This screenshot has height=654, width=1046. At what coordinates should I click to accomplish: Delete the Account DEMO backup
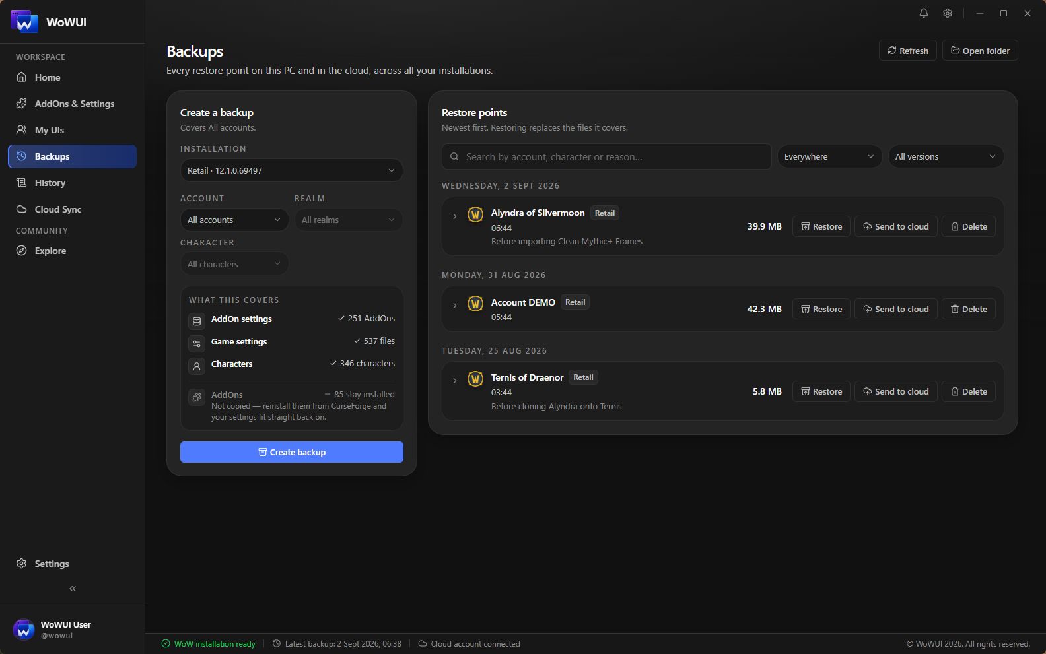(x=969, y=309)
